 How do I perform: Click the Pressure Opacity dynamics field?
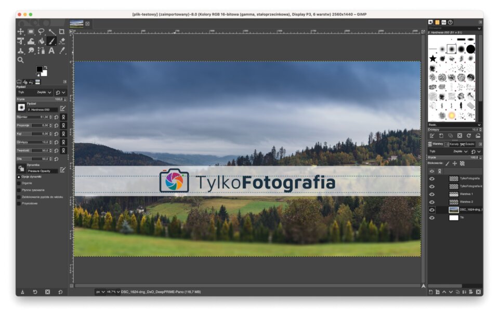[43, 170]
